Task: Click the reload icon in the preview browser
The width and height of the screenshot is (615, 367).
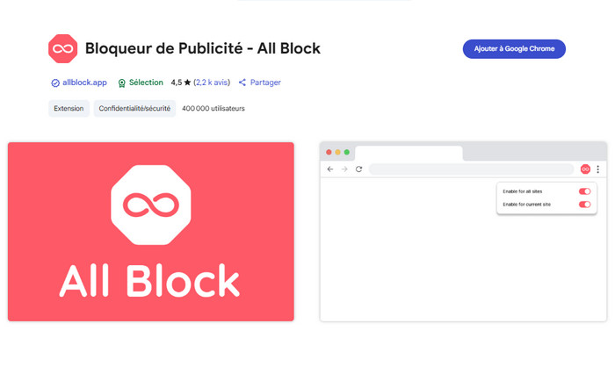Action: pos(358,169)
